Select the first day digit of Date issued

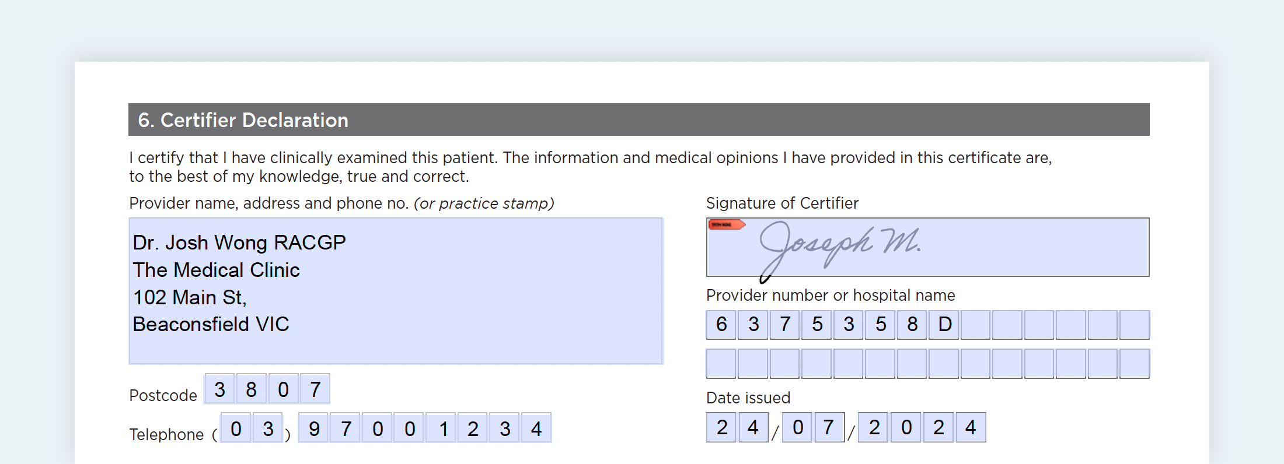click(722, 427)
